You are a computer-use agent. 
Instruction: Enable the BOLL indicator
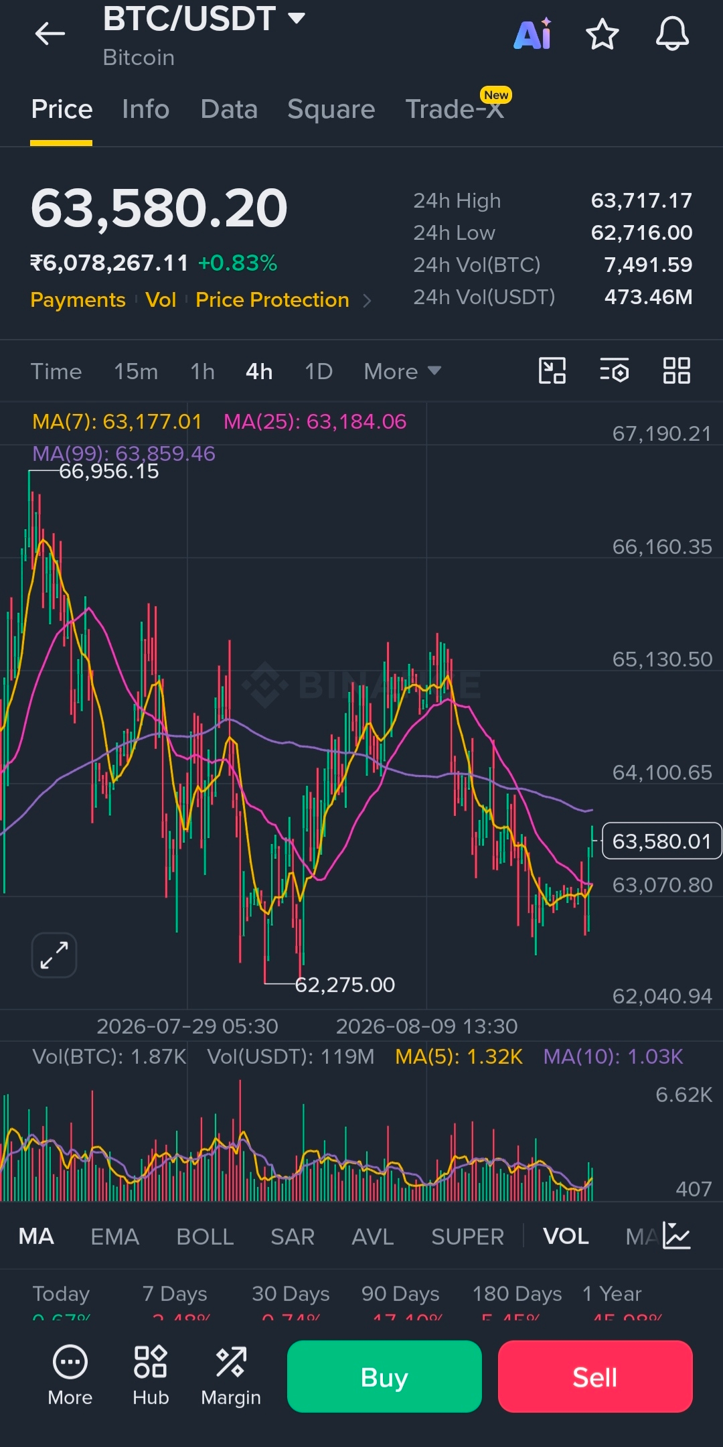(205, 1236)
